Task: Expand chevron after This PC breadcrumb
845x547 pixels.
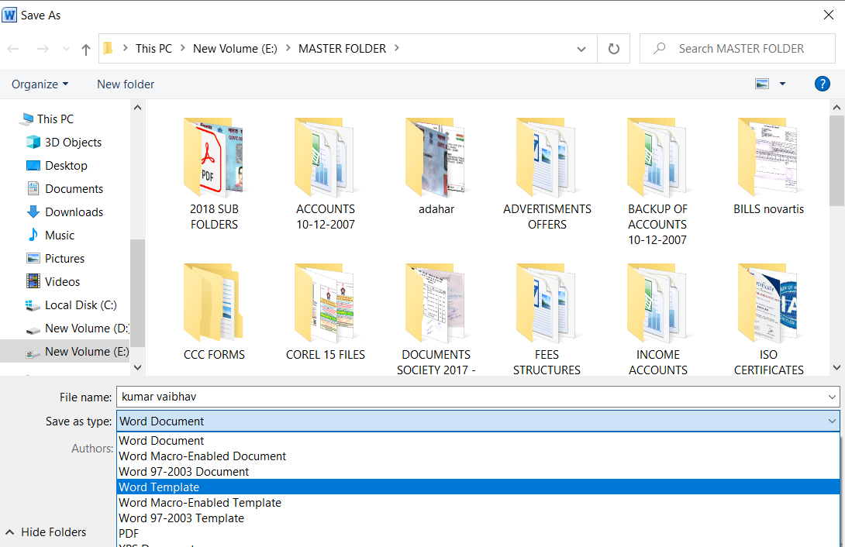Action: pyautogui.click(x=183, y=48)
